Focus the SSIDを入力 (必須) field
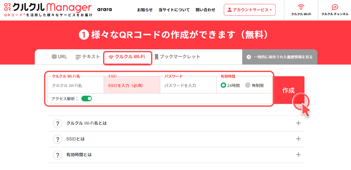This screenshot has width=351, height=170. (x=132, y=85)
